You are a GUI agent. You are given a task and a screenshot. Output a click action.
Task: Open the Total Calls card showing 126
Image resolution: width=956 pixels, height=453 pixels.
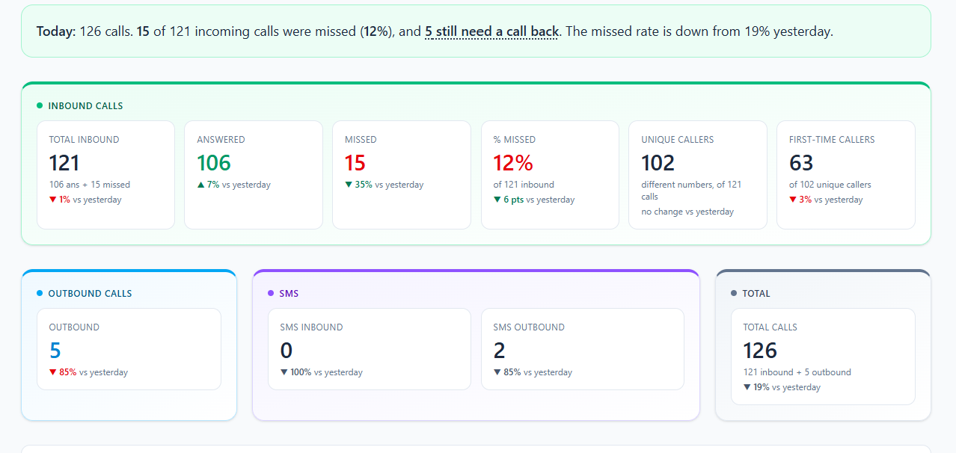click(x=823, y=357)
